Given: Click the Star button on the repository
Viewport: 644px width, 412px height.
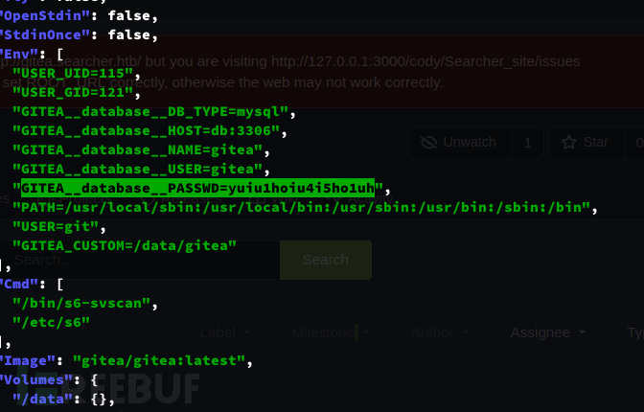Looking at the screenshot, I should click(586, 143).
